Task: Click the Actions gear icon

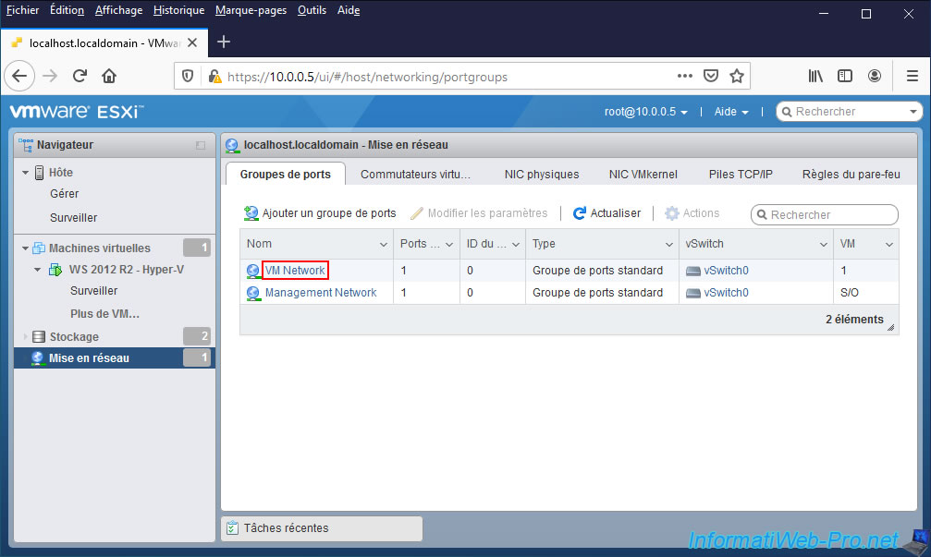Action: coord(671,213)
